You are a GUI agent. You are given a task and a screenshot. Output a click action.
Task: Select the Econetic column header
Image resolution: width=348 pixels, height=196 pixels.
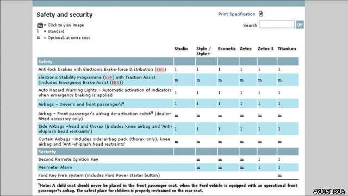point(227,49)
